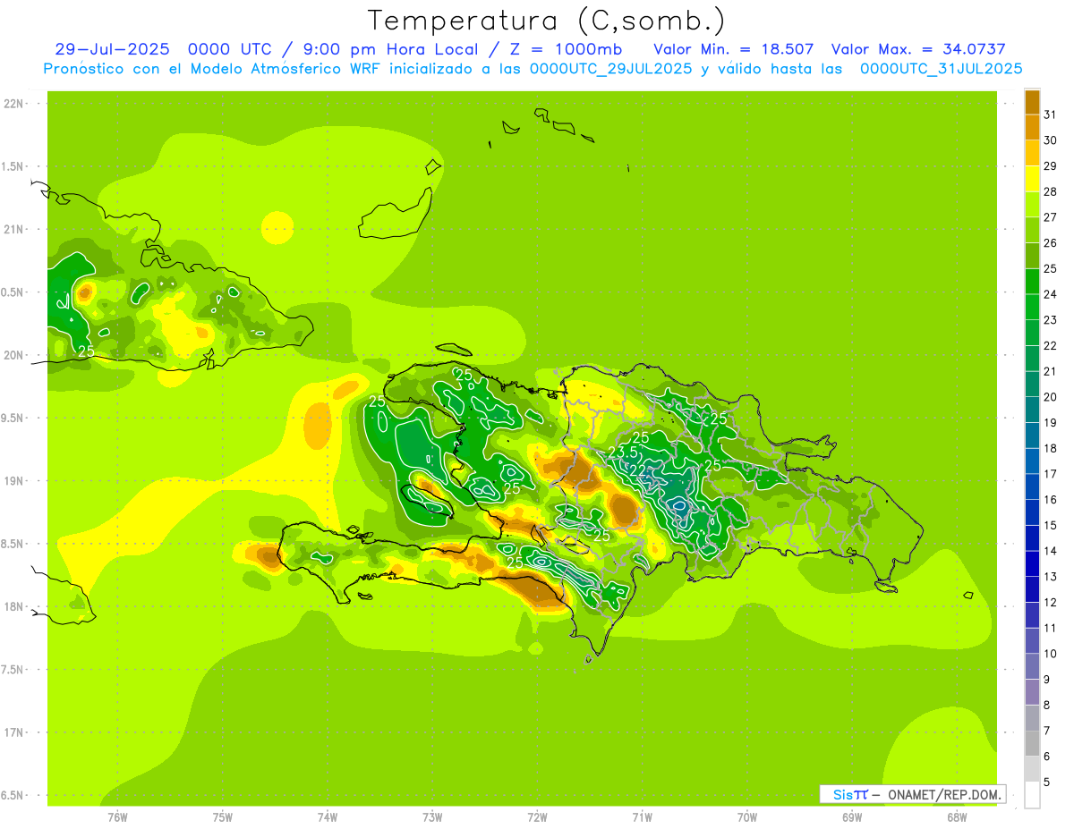Image resolution: width=1074 pixels, height=829 pixels.
Task: Click the "0000UTC_29JUL2025" initialization time
Action: [611, 69]
